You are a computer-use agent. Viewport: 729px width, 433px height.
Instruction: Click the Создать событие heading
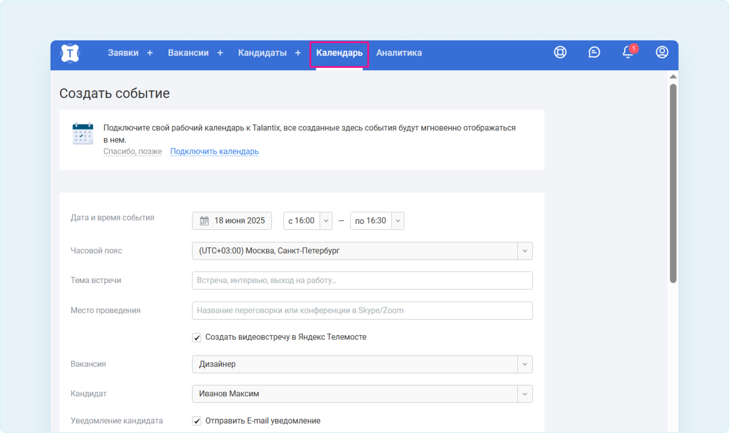114,93
